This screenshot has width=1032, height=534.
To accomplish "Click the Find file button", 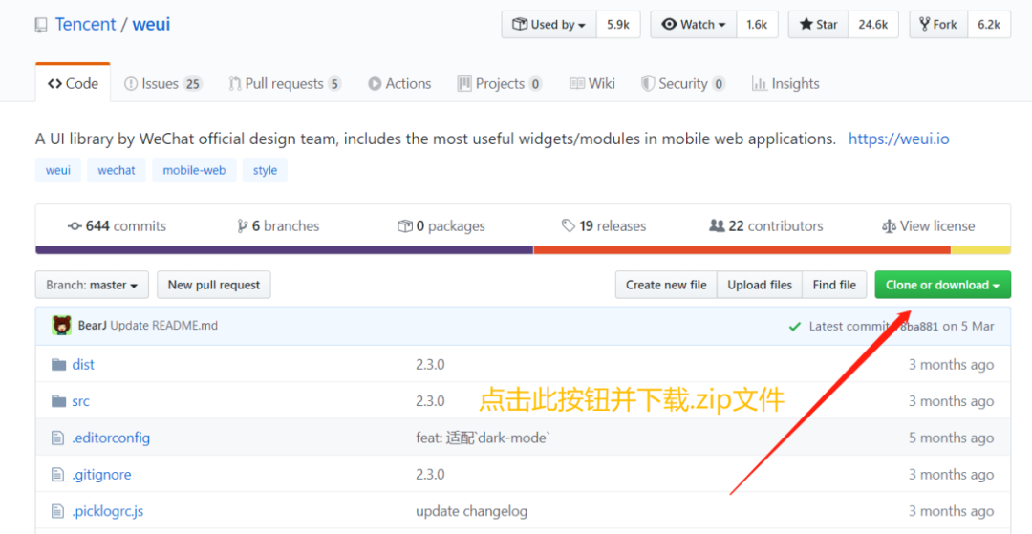I will 834,285.
